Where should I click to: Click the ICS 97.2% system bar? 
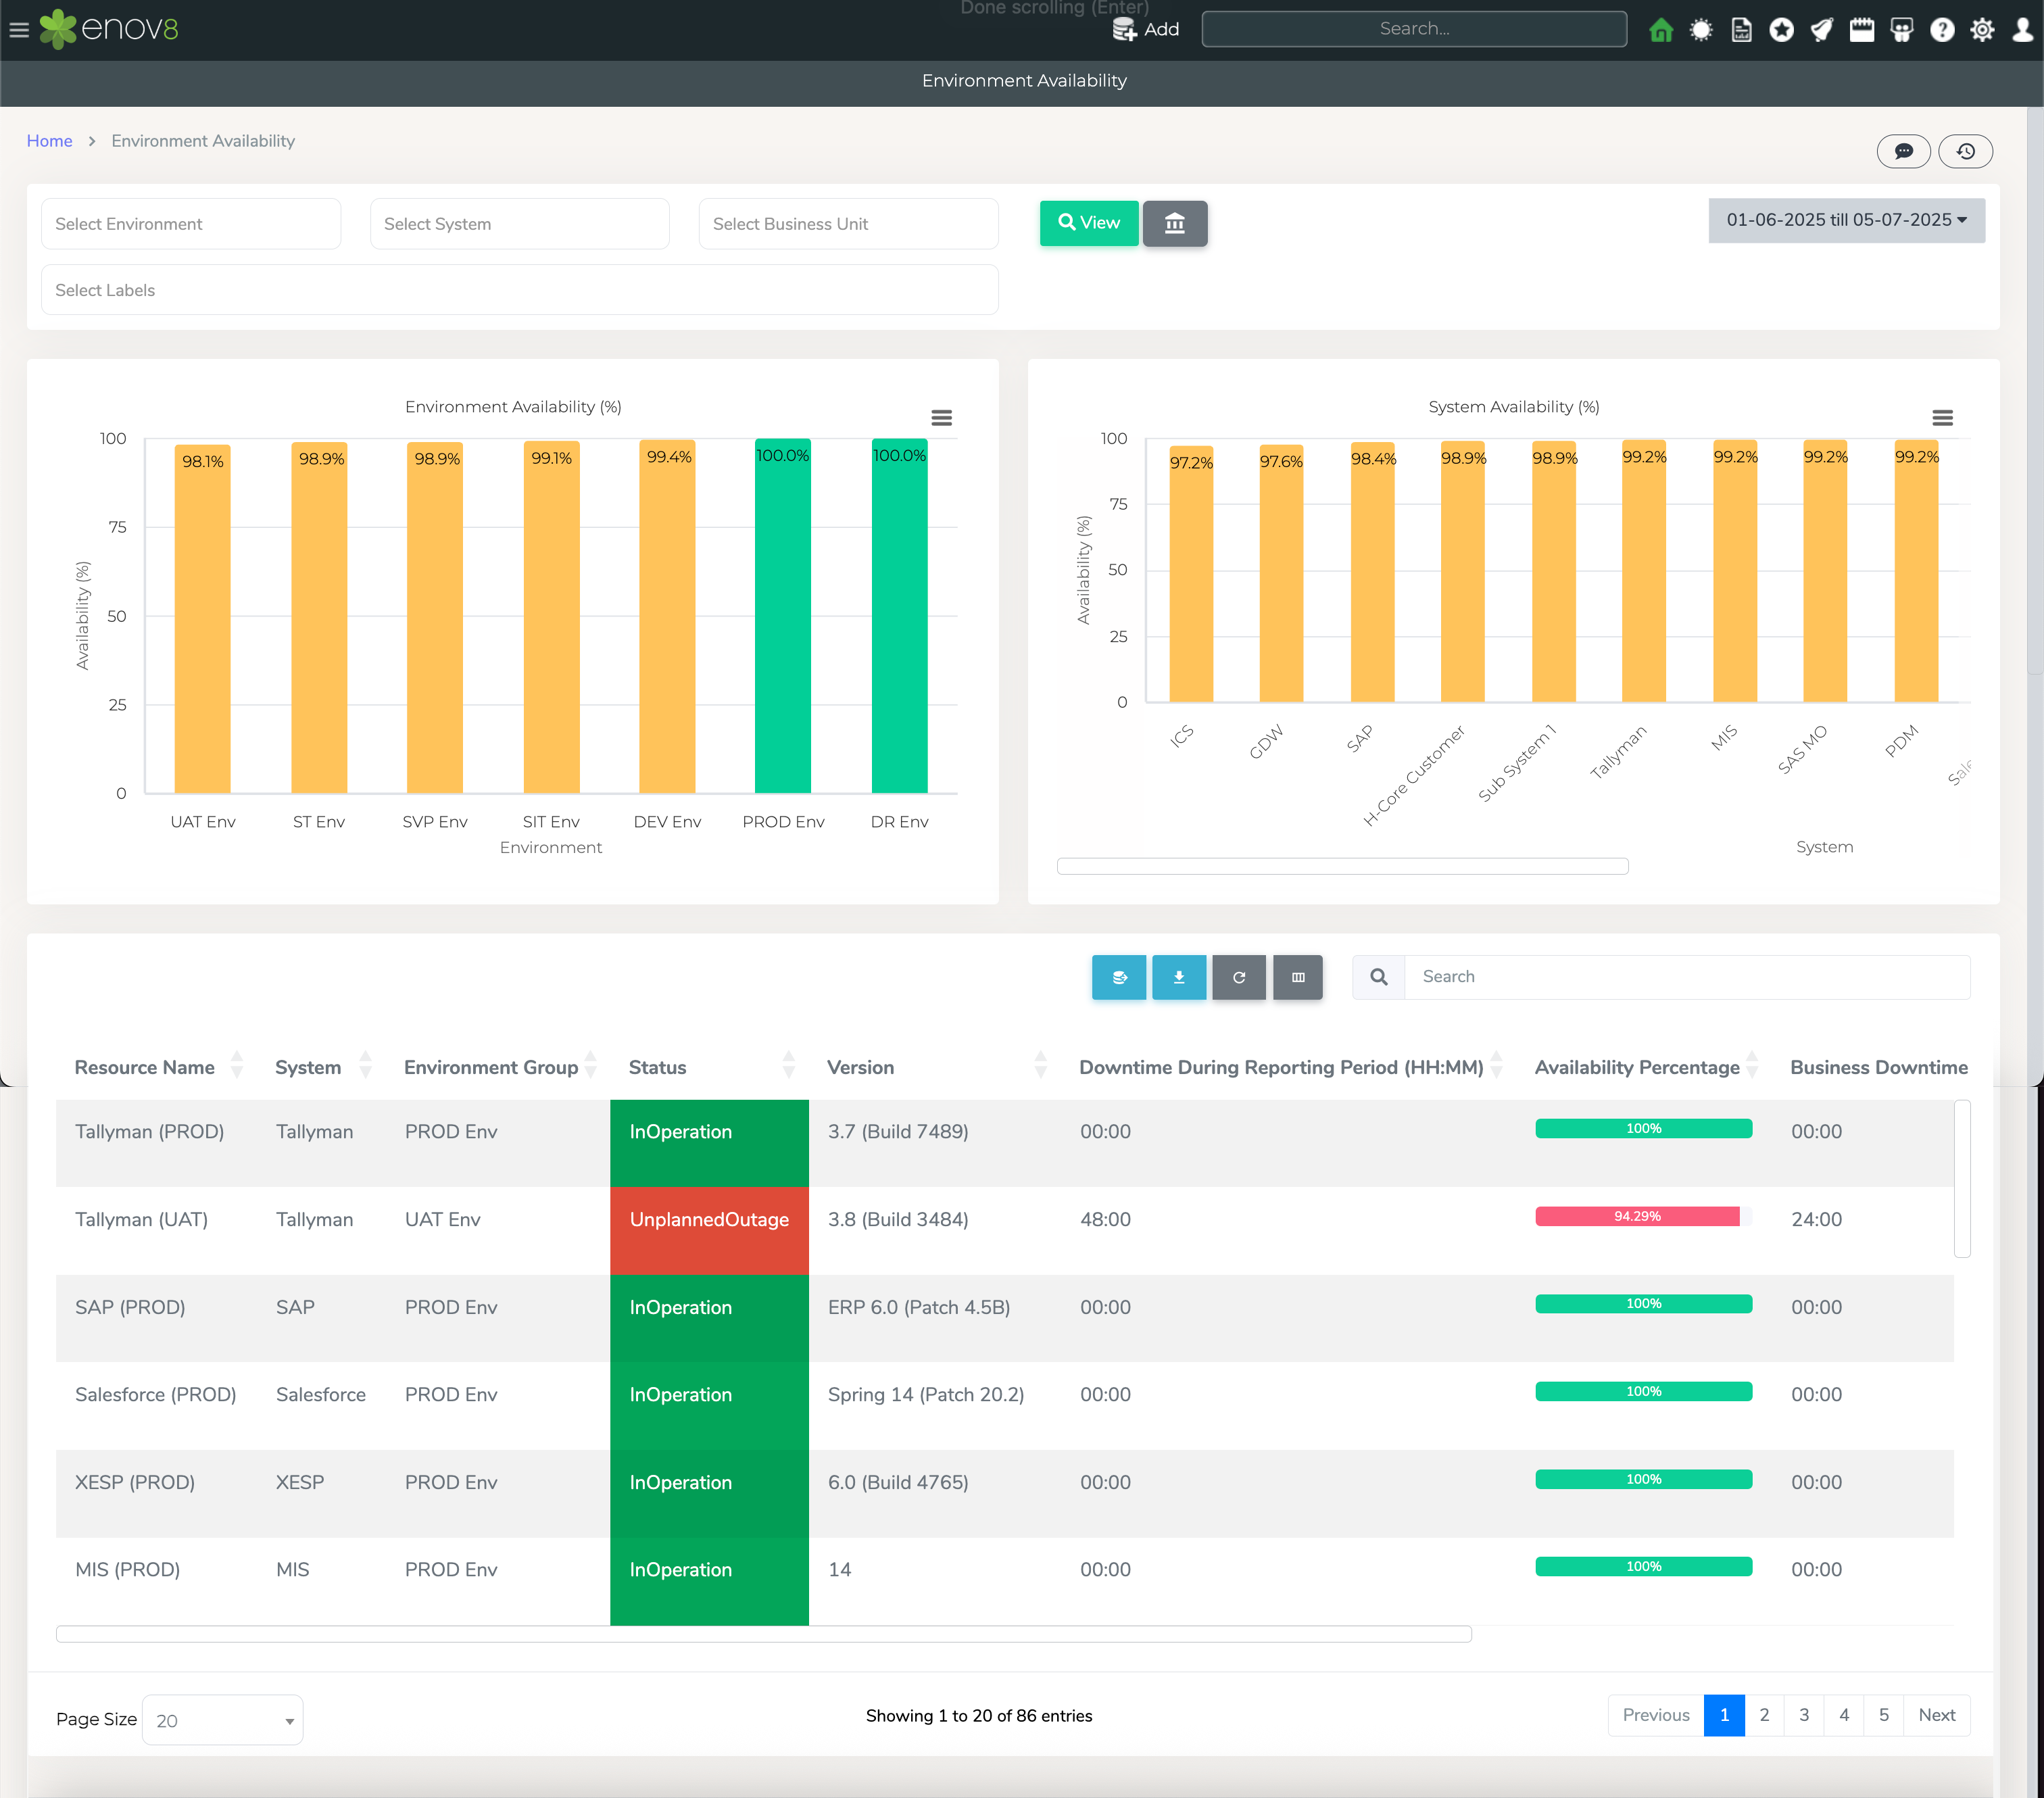click(x=1191, y=574)
